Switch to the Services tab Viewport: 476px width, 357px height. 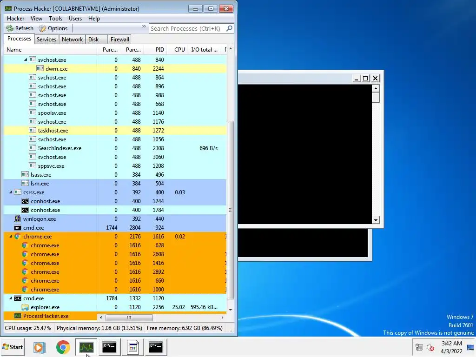point(46,40)
